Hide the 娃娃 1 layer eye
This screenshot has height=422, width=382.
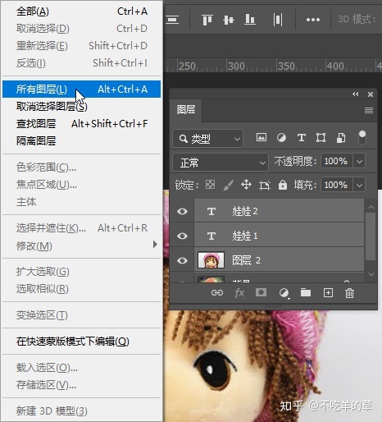click(182, 236)
